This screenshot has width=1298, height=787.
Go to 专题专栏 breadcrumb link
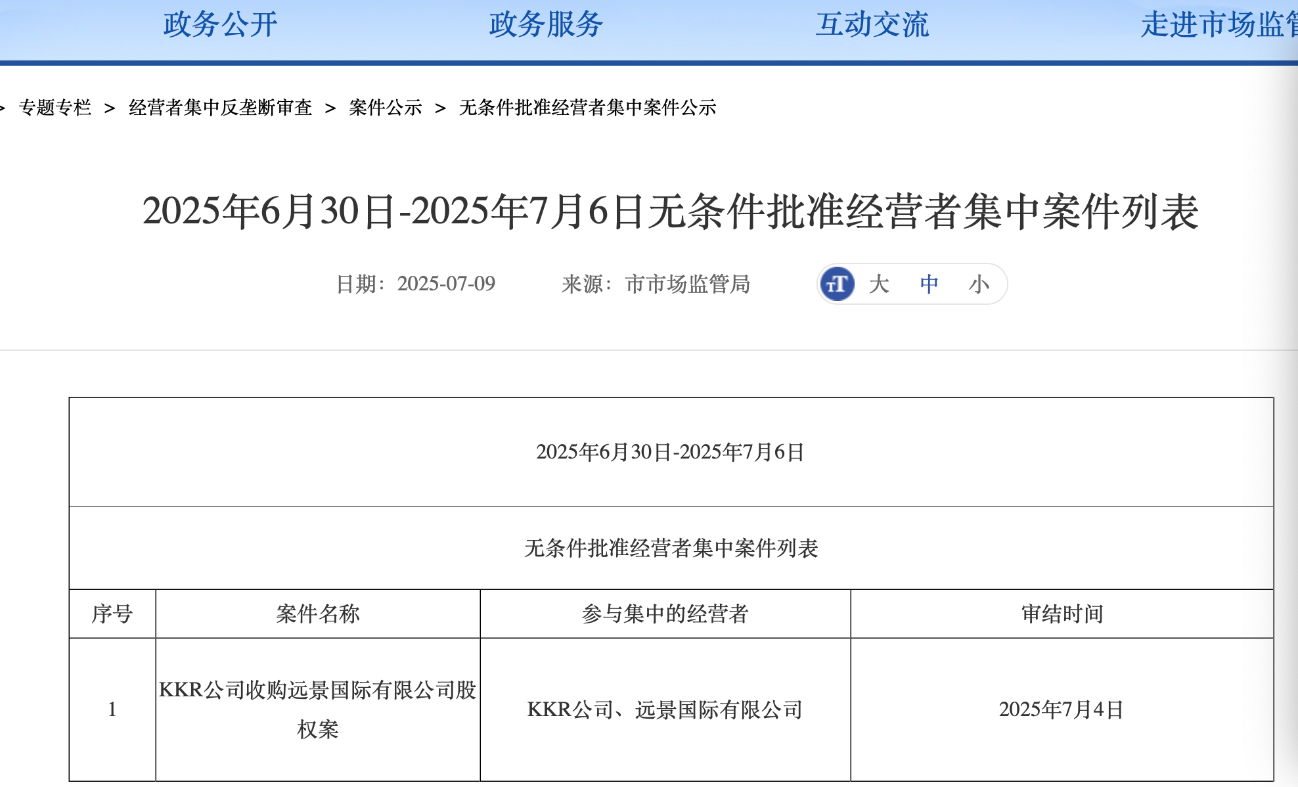click(x=55, y=108)
